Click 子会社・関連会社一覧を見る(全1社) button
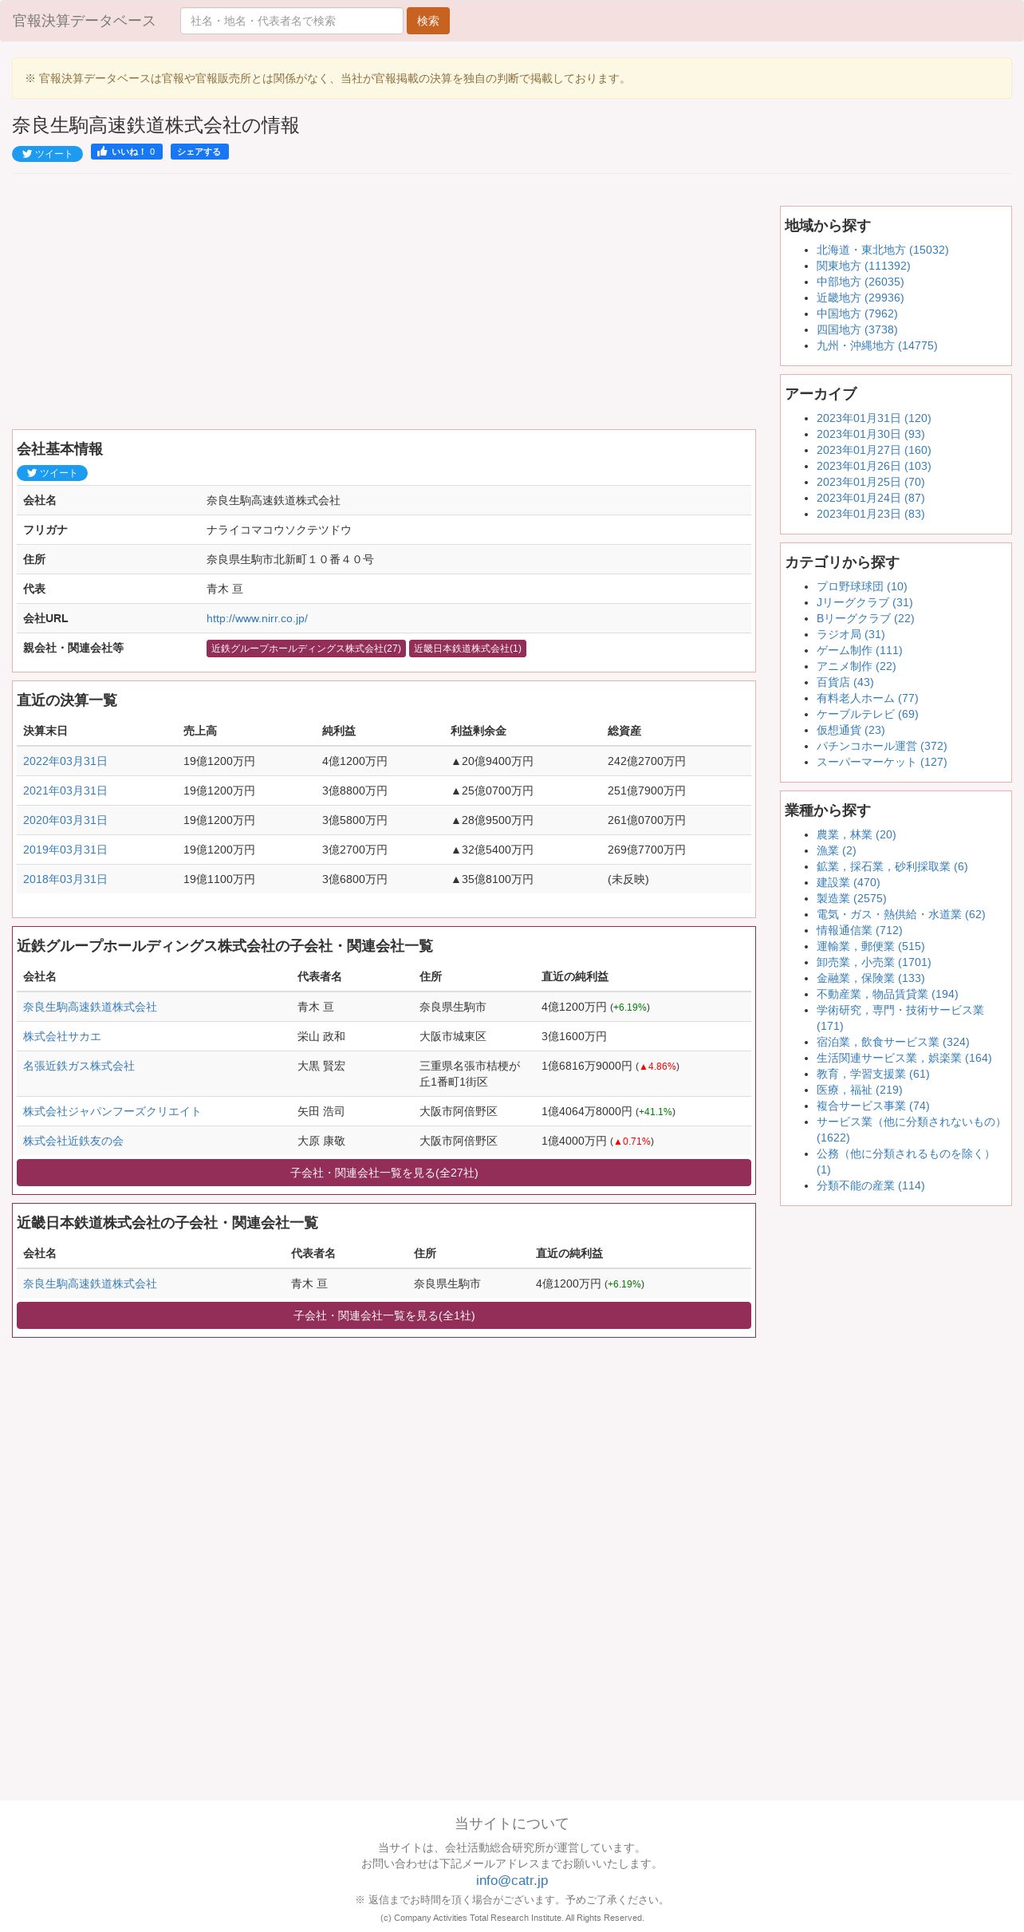This screenshot has height=1932, width=1024. pos(384,1315)
